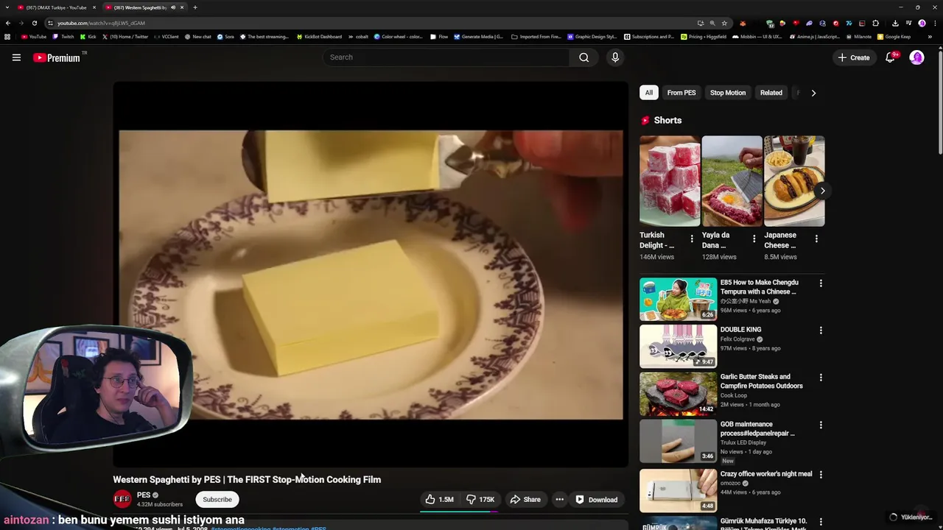Mute the Western Spaghetti tab audio
The image size is (943, 530).
tap(173, 7)
